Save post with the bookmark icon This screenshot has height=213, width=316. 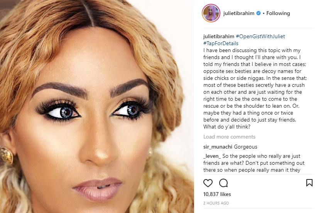[x=309, y=183]
